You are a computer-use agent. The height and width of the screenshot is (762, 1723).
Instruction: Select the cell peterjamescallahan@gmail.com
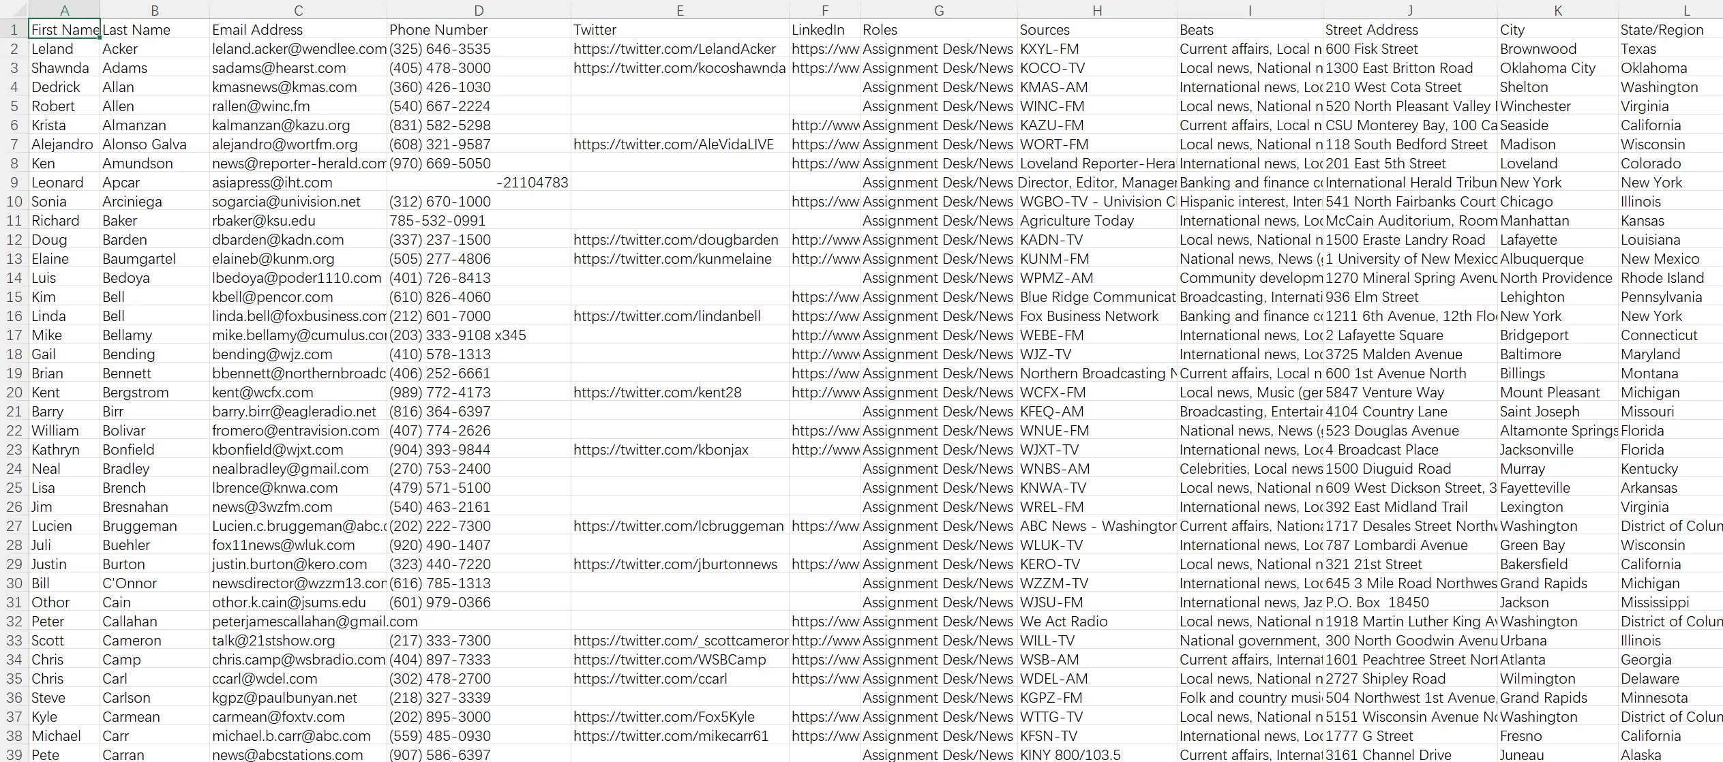click(x=298, y=622)
